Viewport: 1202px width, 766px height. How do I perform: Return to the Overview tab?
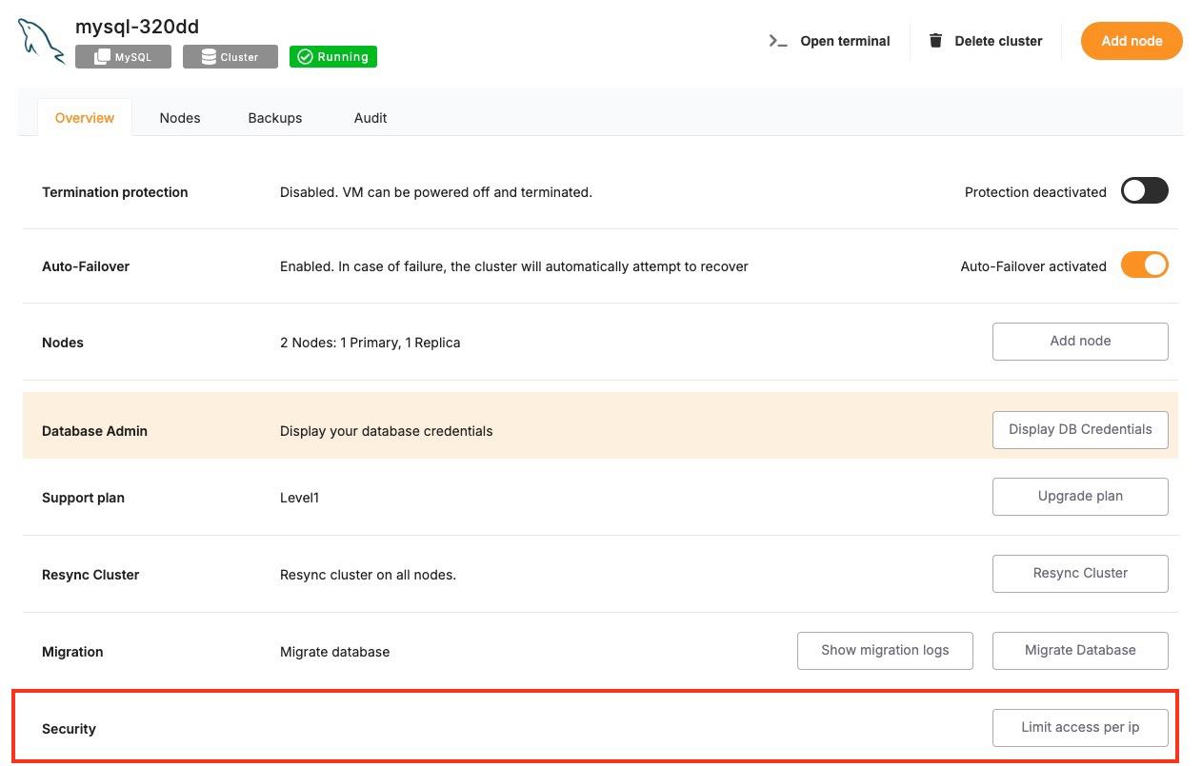(x=84, y=117)
